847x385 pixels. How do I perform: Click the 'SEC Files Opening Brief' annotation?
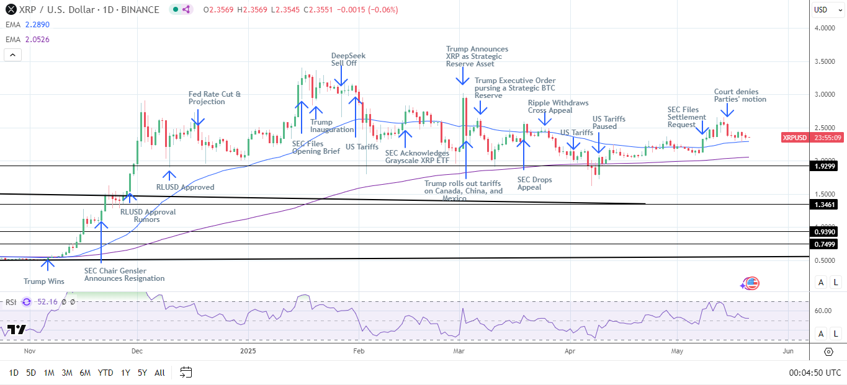[316, 148]
